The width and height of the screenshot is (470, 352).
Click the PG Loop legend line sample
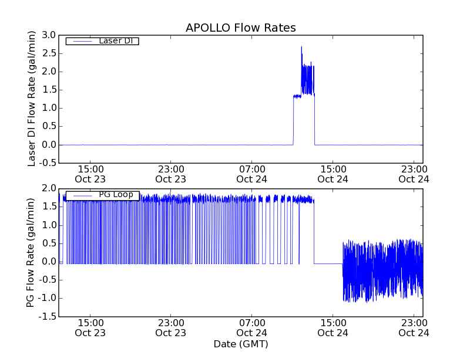click(82, 196)
